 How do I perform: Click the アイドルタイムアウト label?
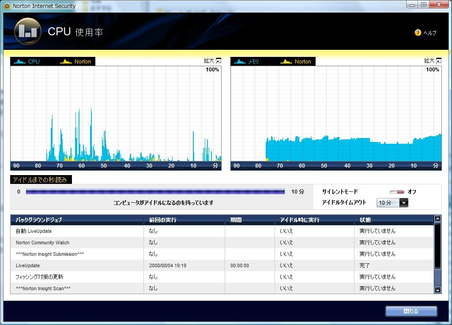point(344,202)
